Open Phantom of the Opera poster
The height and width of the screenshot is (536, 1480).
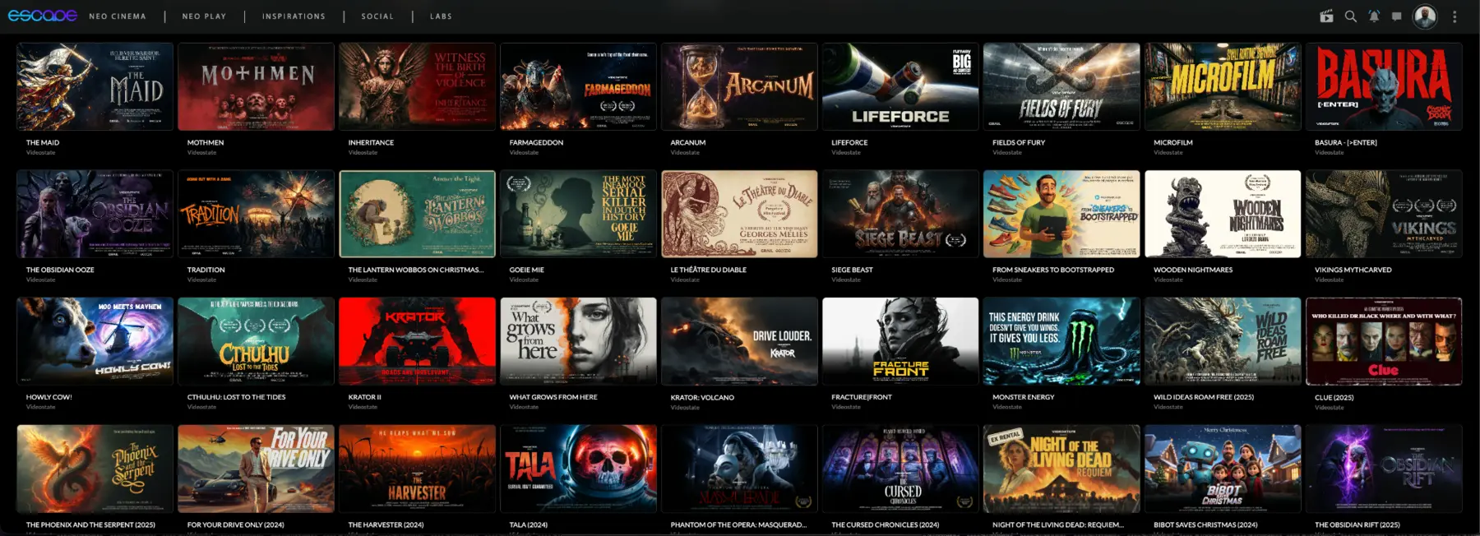(740, 469)
